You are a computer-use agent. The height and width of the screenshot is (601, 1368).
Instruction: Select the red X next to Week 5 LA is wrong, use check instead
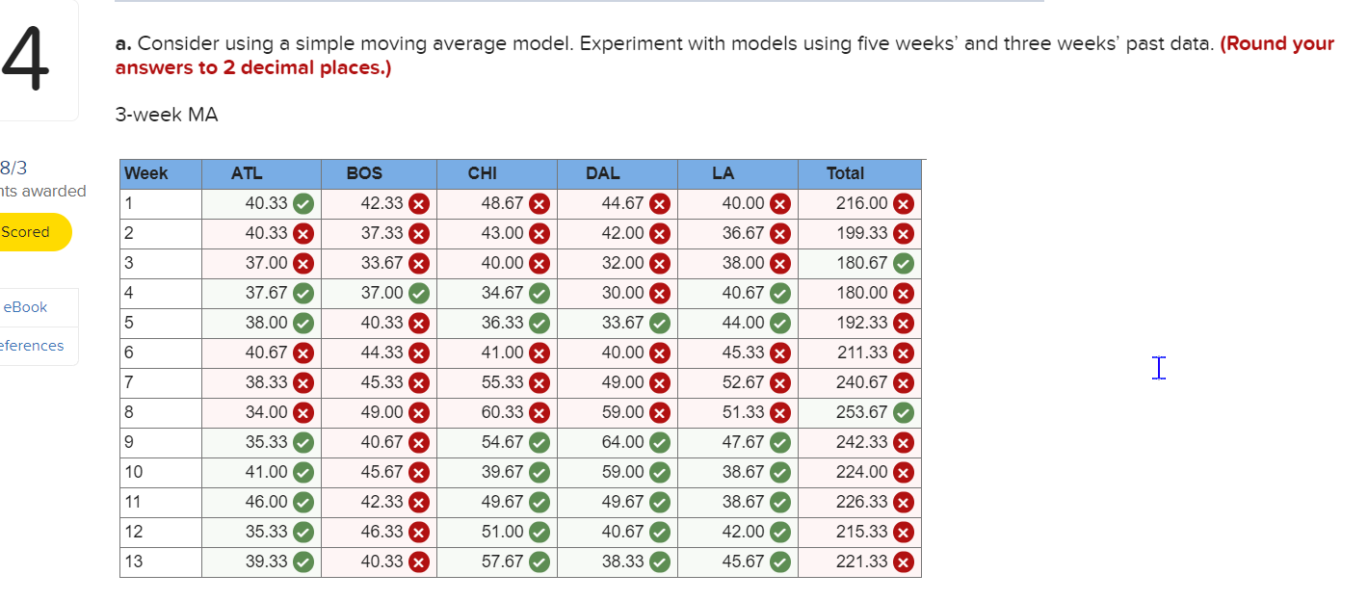(781, 323)
